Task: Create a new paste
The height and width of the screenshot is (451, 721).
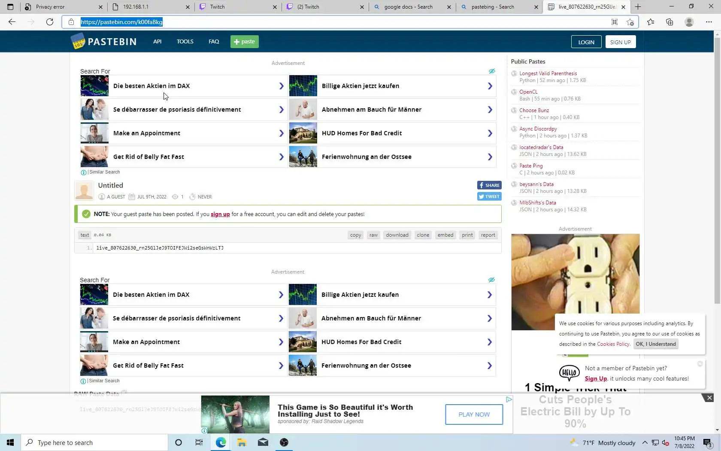Action: (x=245, y=42)
